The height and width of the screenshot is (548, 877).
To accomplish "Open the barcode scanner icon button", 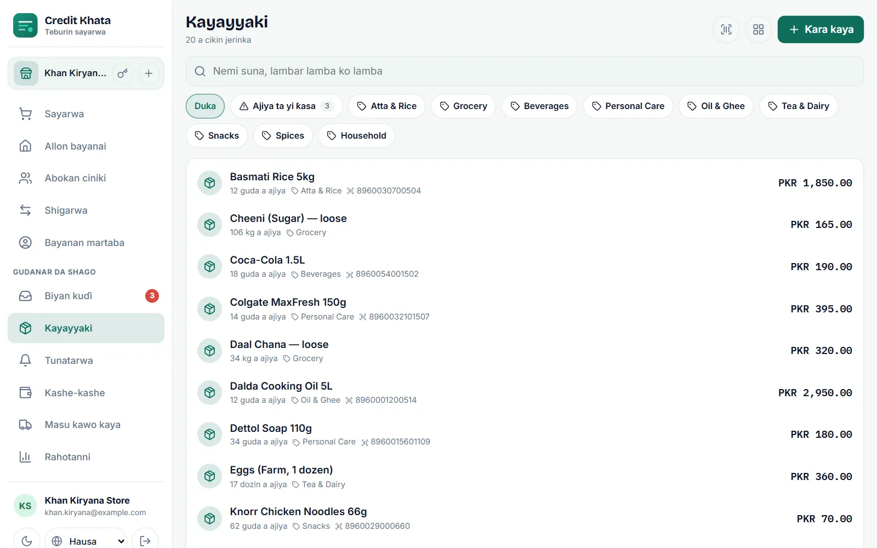I will click(x=726, y=30).
